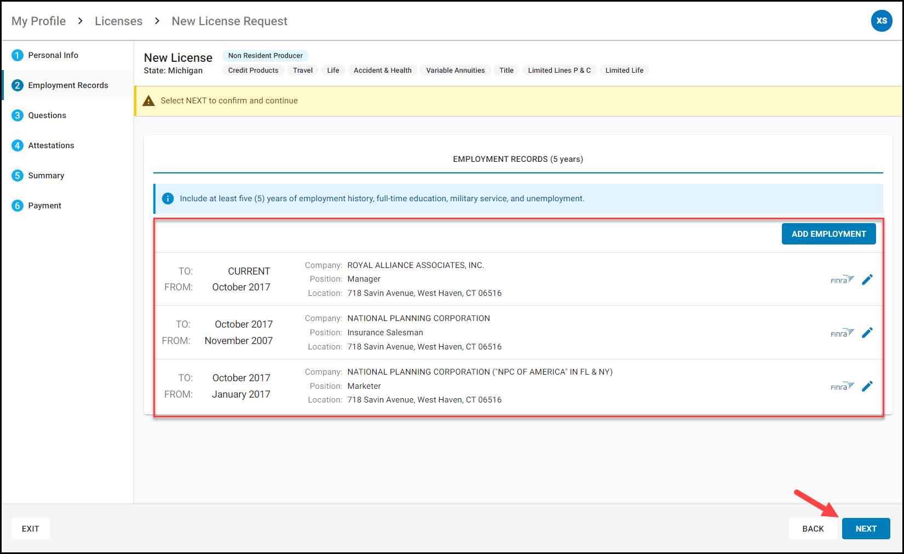Edit the Marketer employment record
Screen dimensions: 904x554
(867, 386)
